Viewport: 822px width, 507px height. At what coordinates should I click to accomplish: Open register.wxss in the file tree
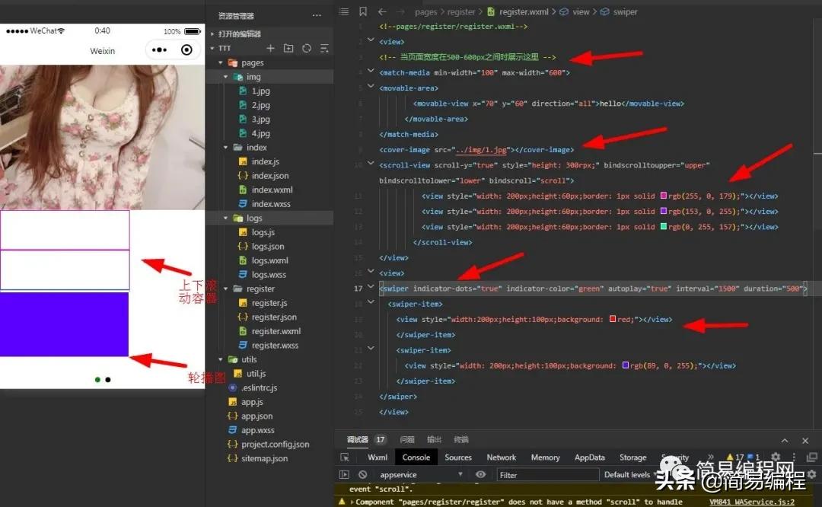point(275,346)
